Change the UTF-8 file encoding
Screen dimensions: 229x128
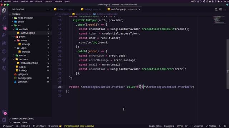click(x=180, y=126)
